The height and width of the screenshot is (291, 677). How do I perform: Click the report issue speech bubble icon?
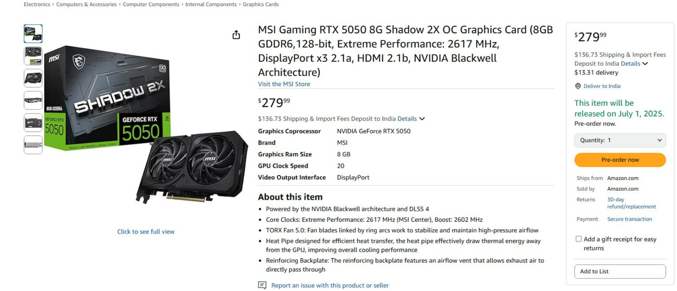262,285
